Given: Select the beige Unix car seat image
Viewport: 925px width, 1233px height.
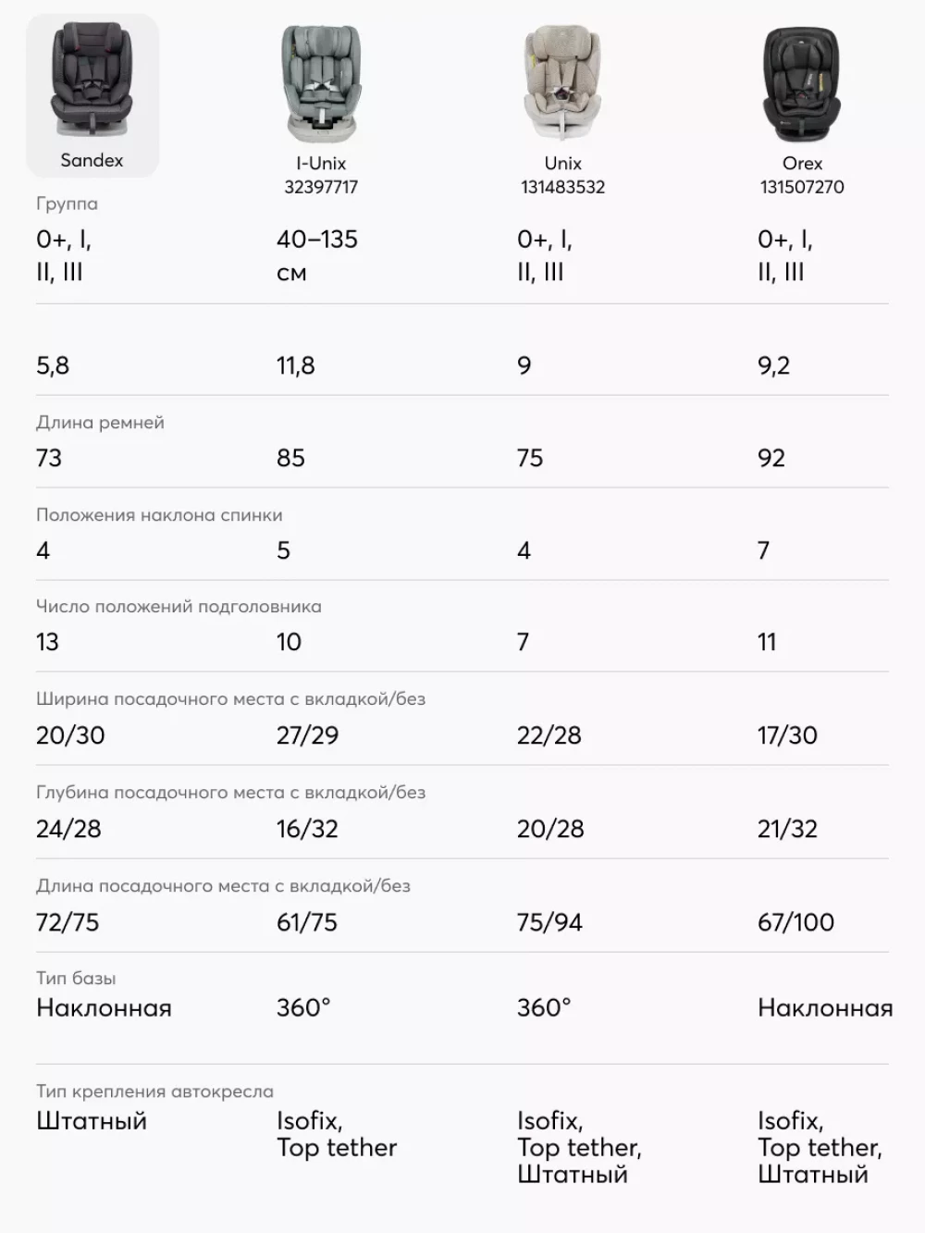Looking at the screenshot, I should click(562, 83).
